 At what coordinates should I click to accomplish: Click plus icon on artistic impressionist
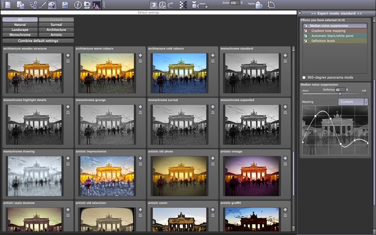pos(141,158)
